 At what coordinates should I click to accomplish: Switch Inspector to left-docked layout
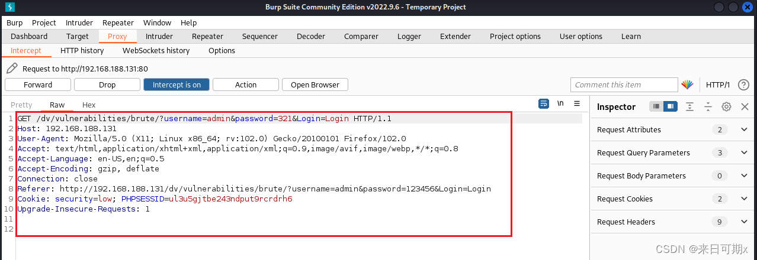click(x=656, y=106)
